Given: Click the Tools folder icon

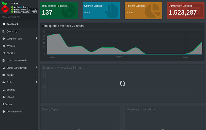Looking at the screenshot, I should pos(4,82).
